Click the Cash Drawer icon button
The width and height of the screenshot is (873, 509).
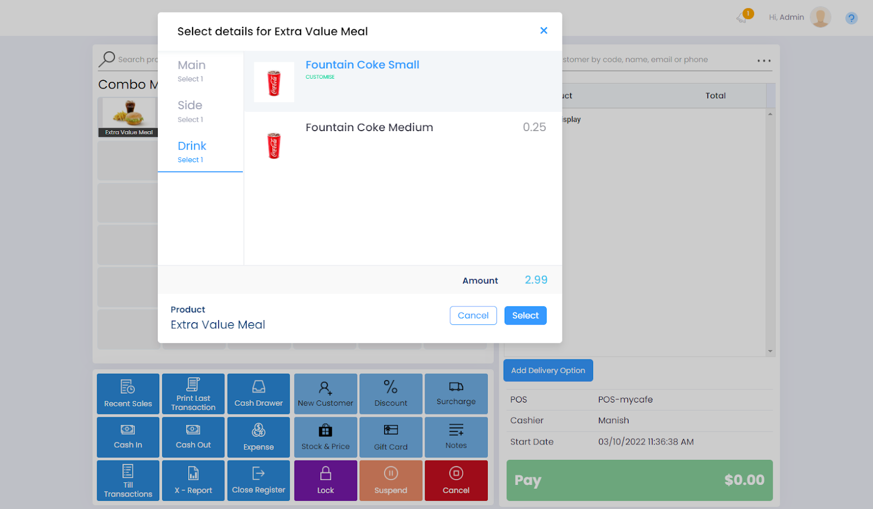click(x=259, y=393)
